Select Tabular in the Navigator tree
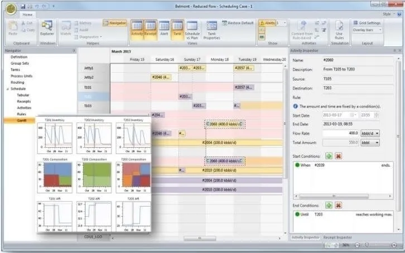 (23, 95)
